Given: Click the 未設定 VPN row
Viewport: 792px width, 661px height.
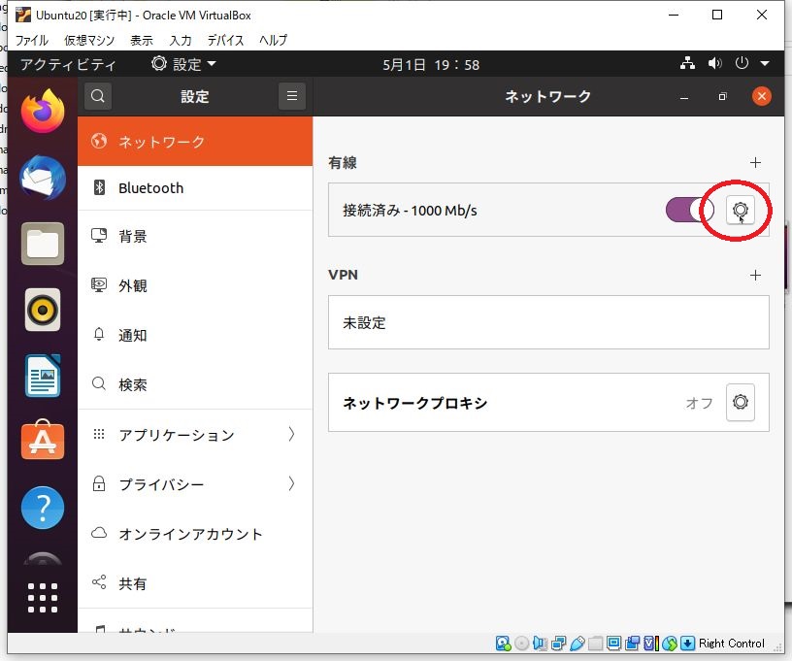Looking at the screenshot, I should (x=548, y=322).
